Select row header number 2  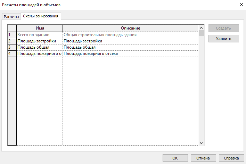(x=12, y=41)
